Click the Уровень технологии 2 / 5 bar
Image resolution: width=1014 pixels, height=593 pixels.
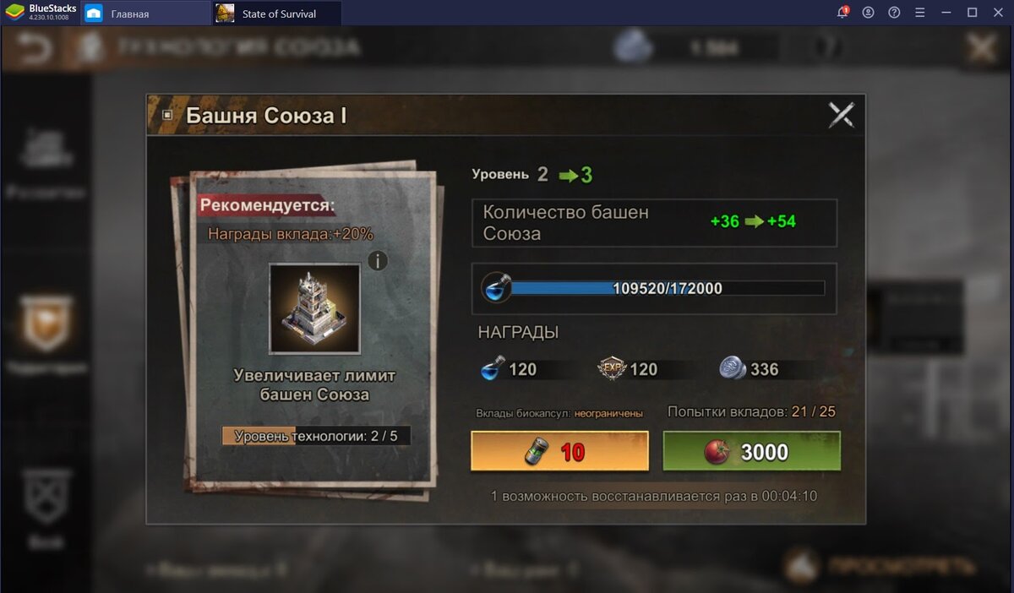tap(316, 436)
